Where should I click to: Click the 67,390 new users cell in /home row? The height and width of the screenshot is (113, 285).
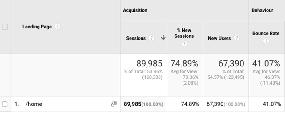click(215, 104)
